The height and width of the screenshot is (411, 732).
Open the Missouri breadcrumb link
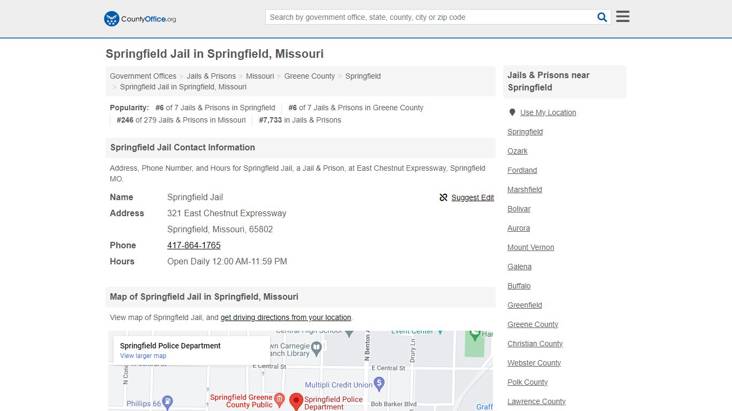coord(260,76)
